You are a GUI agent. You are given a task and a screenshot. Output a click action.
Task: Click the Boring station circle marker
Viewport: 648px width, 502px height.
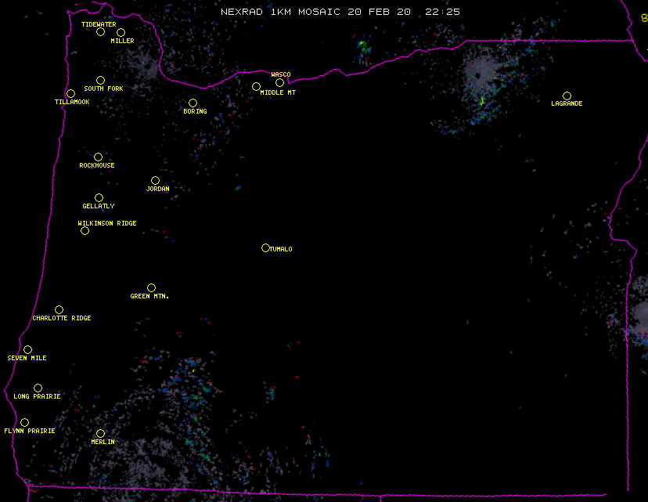point(193,103)
